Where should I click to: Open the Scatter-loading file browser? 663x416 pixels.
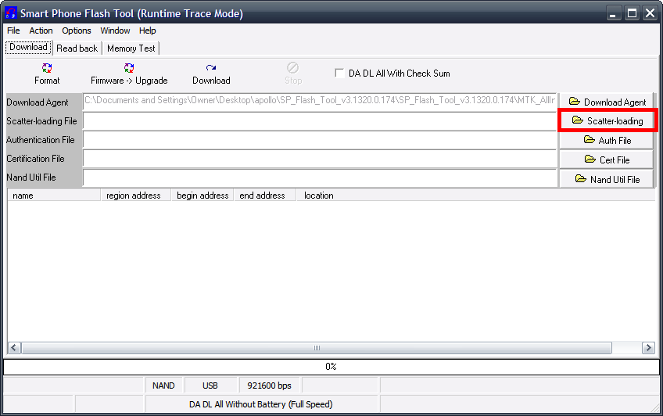pos(607,120)
